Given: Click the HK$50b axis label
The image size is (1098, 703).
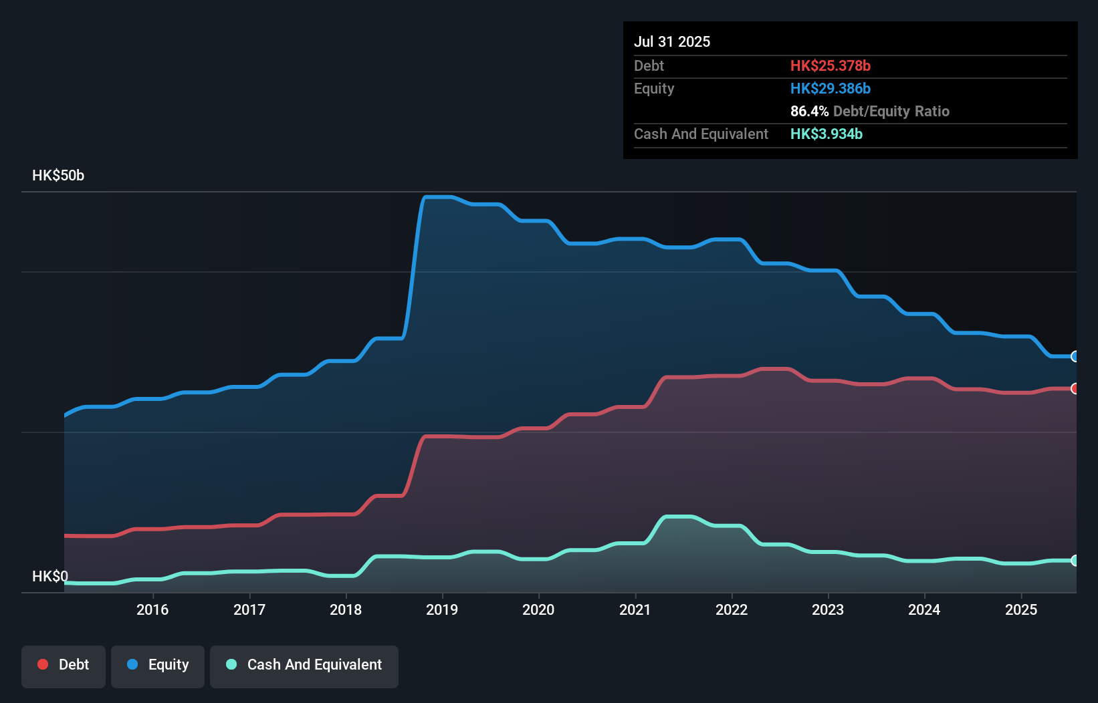Looking at the screenshot, I should click(x=58, y=175).
